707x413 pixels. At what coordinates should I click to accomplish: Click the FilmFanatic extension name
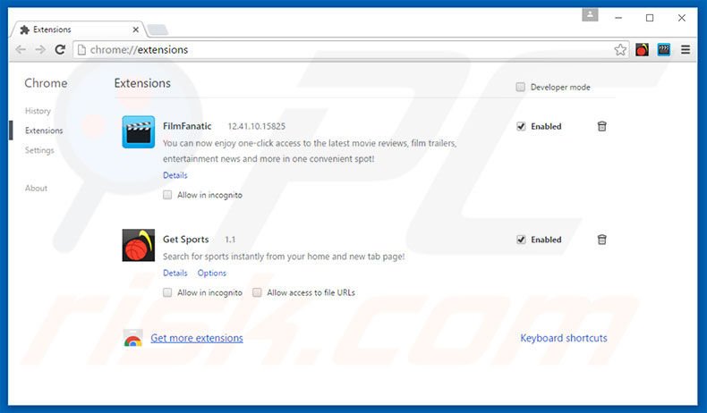187,126
